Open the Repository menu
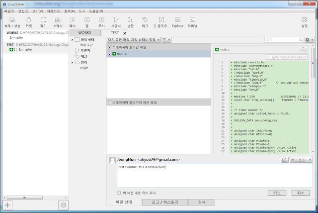The height and width of the screenshot is (213, 318). (53, 11)
